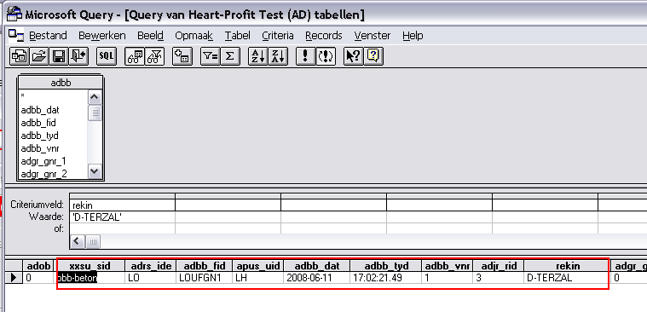
Task: Click the adbb_tyd column header
Action: [x=386, y=266]
